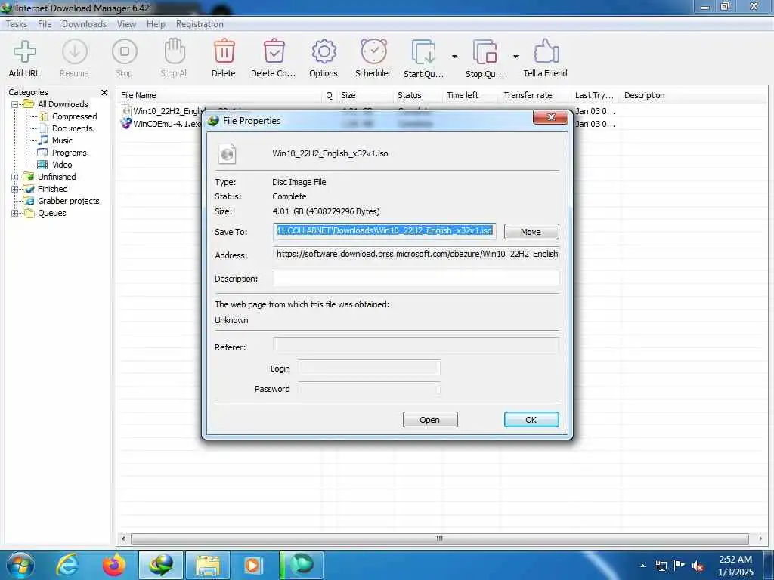
Task: Click the Stop Queue icon
Action: tap(485, 52)
